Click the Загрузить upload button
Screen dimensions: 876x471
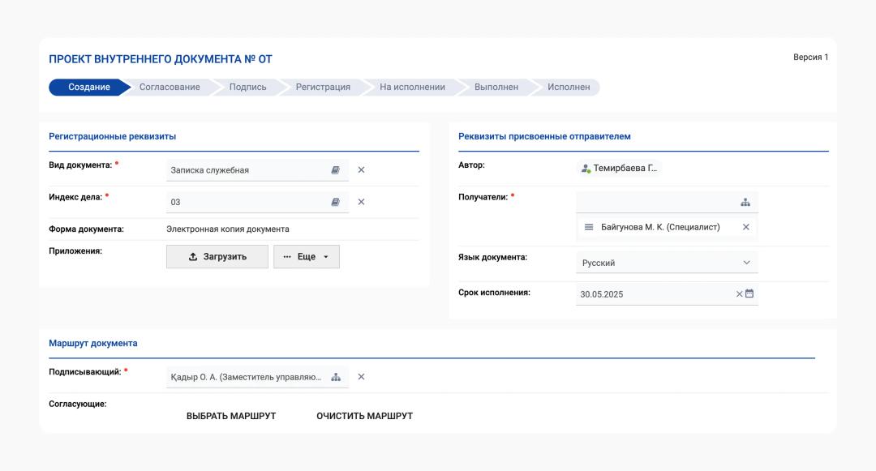coord(217,257)
